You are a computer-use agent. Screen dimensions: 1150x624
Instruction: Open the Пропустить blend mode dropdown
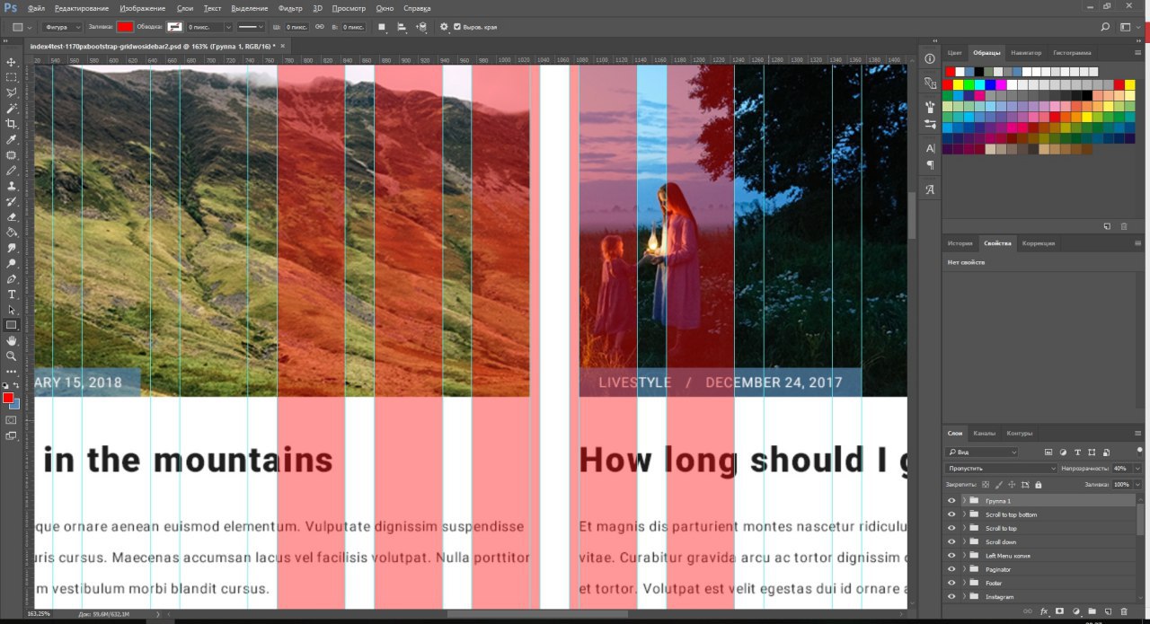point(1002,469)
